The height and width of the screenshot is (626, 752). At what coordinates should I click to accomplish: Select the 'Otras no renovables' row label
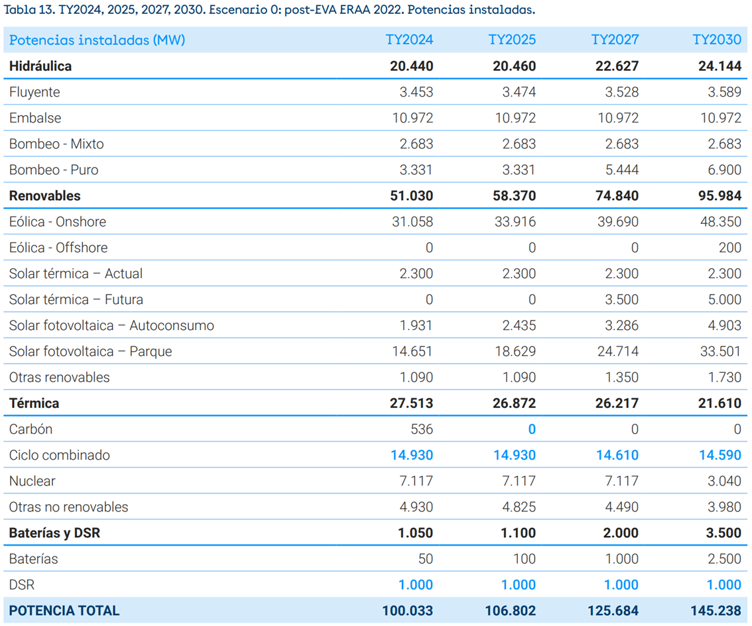[x=68, y=507]
